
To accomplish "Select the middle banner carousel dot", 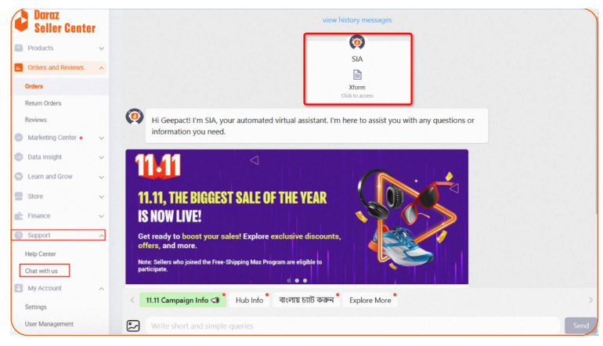I will point(297,281).
